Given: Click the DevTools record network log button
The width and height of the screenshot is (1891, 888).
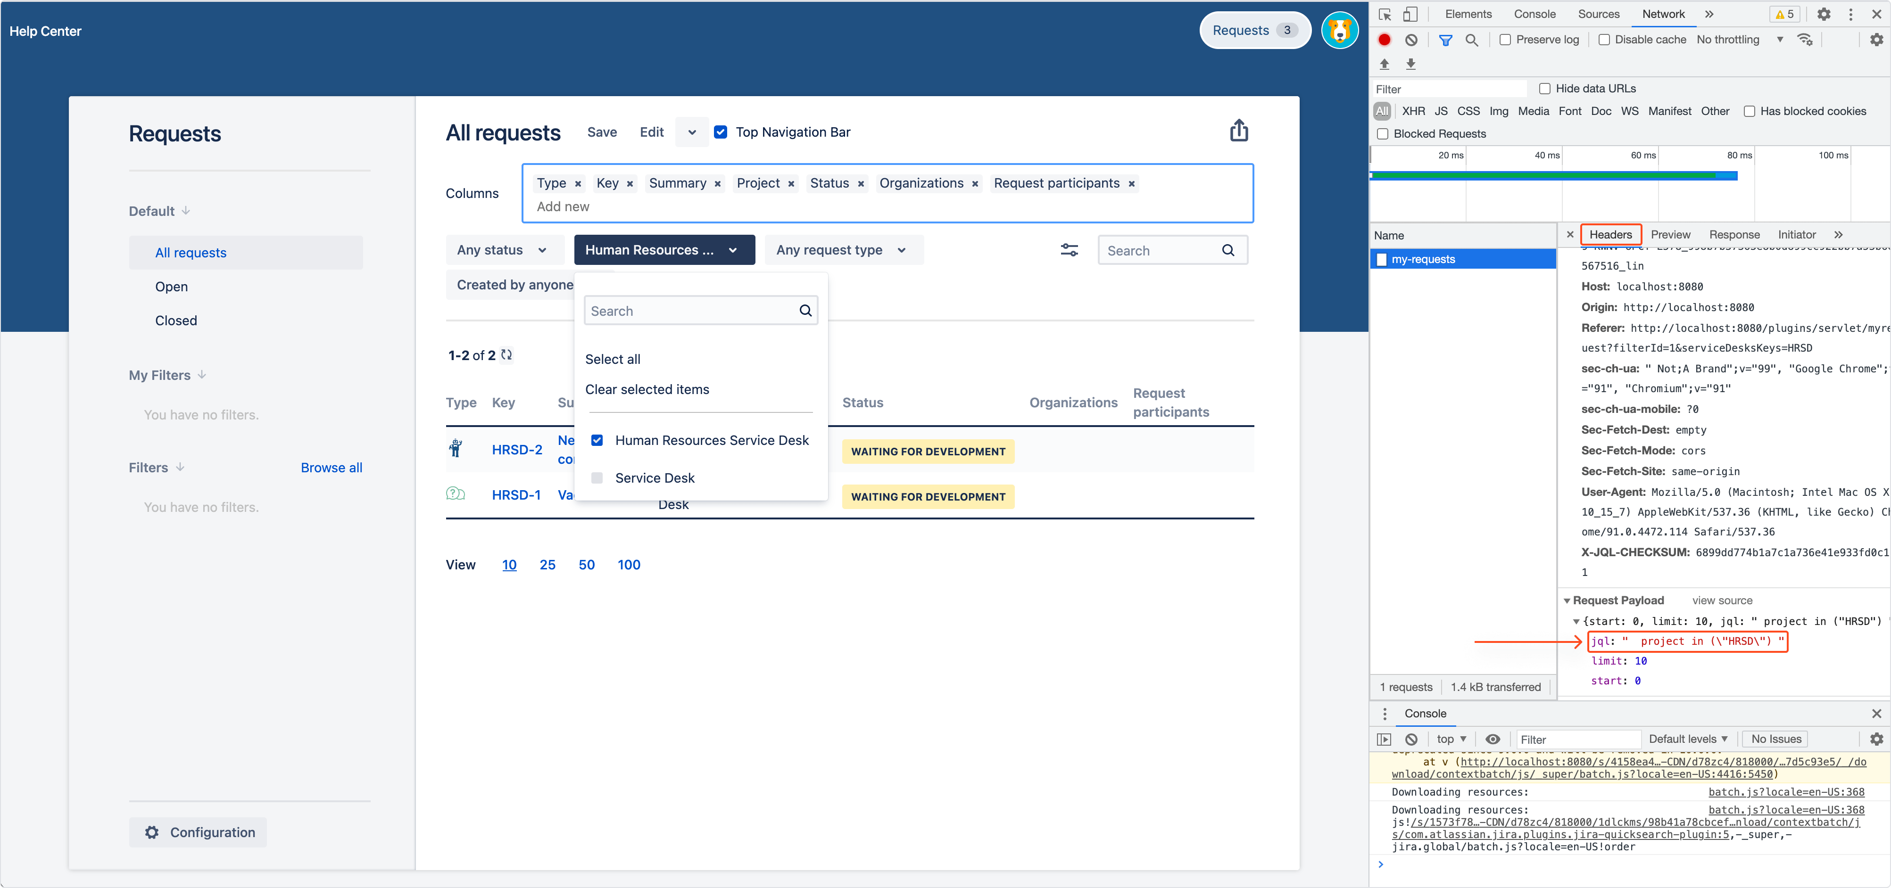Looking at the screenshot, I should (1385, 40).
